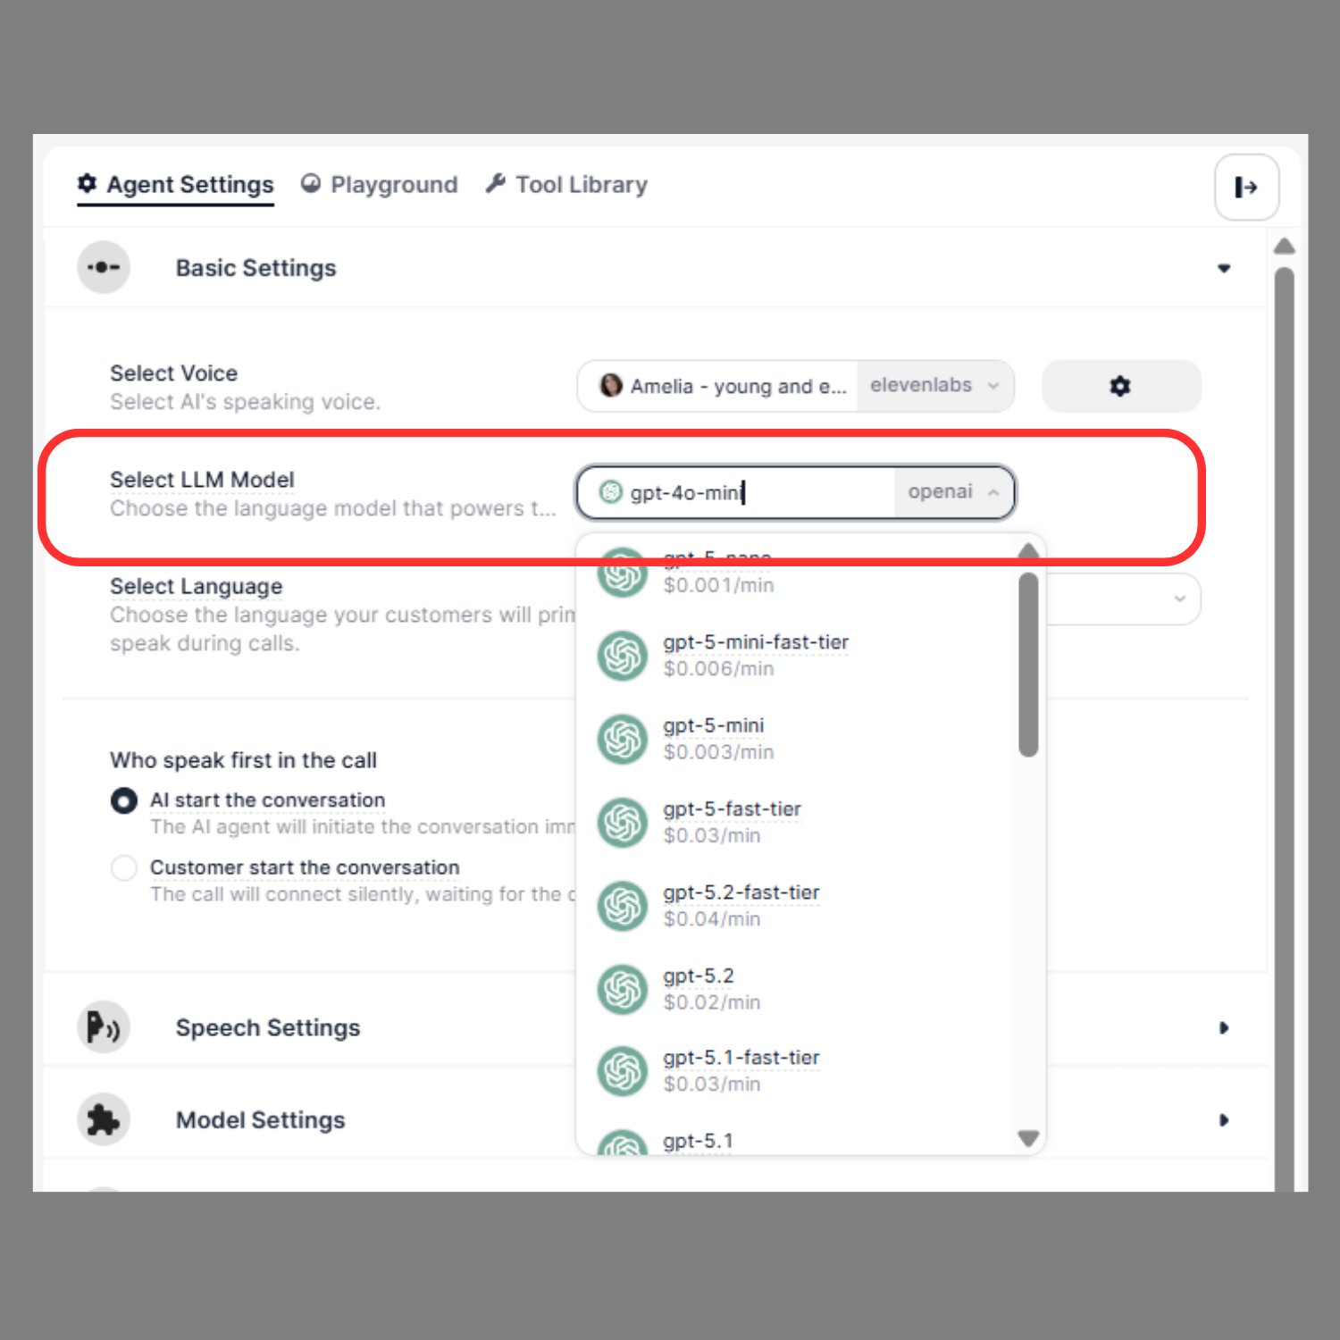Click the model list scrollbar thumb
This screenshot has height=1340, width=1340.
(x=1028, y=665)
